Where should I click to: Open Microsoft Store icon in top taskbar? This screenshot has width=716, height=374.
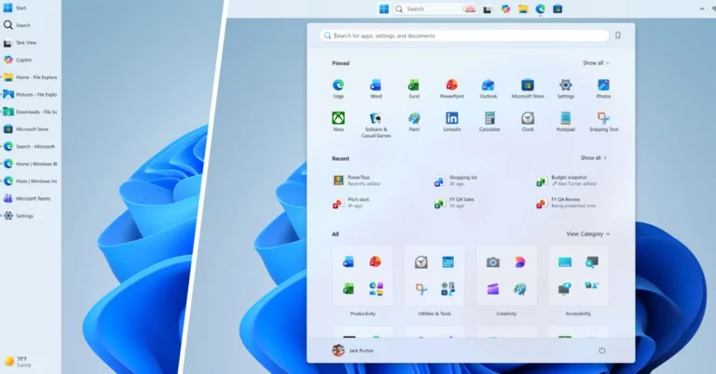tap(558, 9)
